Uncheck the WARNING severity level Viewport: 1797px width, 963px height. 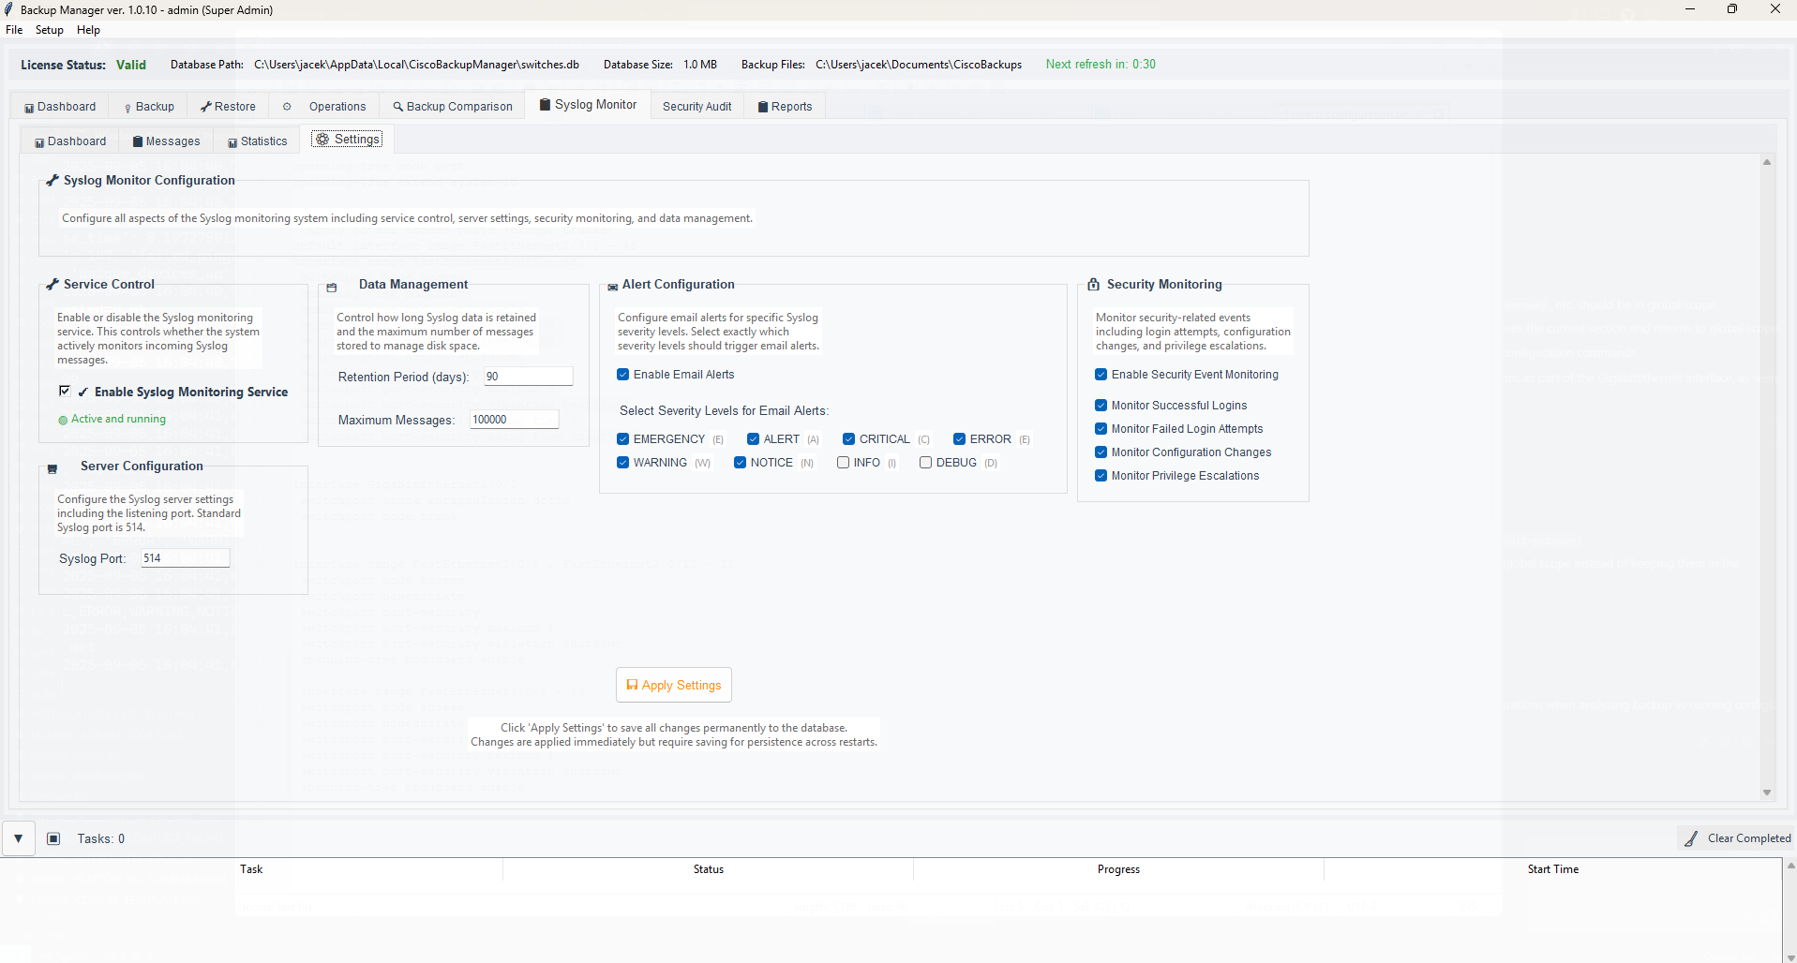pyautogui.click(x=623, y=463)
